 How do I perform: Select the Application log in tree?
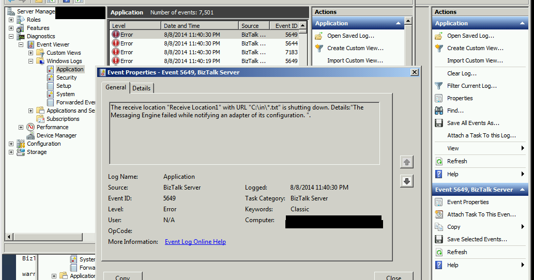click(70, 69)
